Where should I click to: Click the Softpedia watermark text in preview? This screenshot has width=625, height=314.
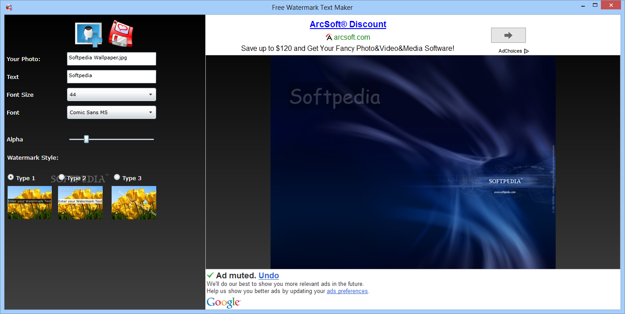[x=335, y=97]
